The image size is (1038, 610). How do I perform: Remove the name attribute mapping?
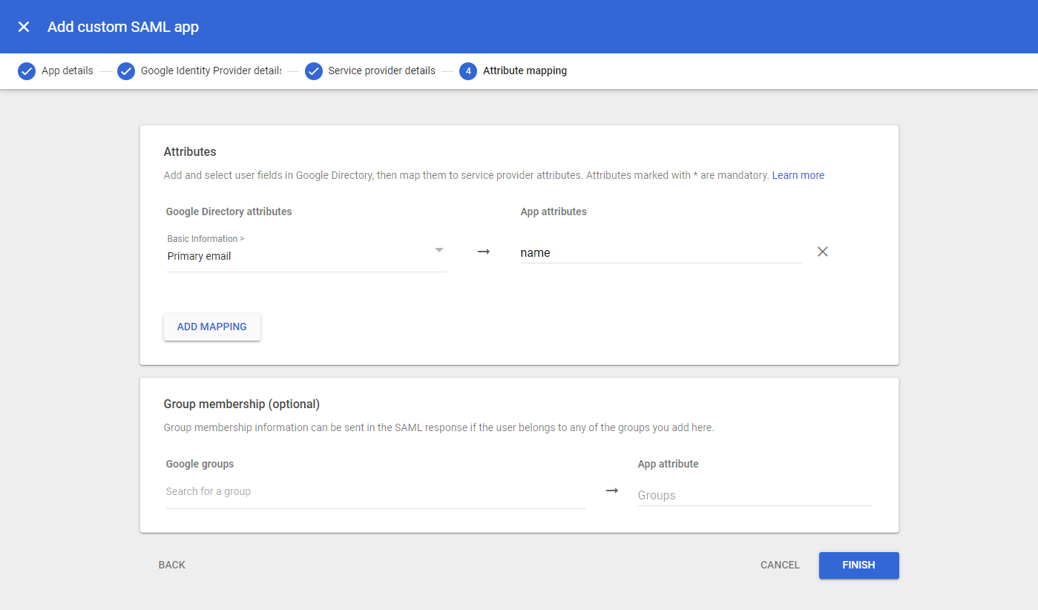tap(822, 252)
